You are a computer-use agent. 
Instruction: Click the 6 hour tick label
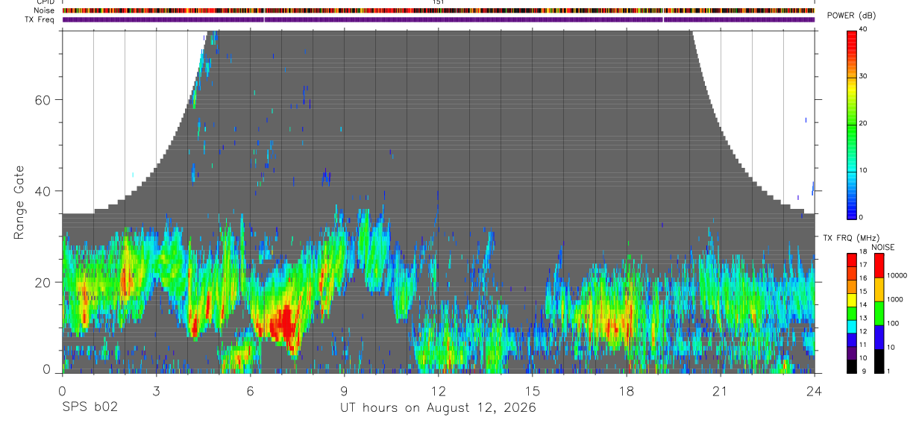251,391
